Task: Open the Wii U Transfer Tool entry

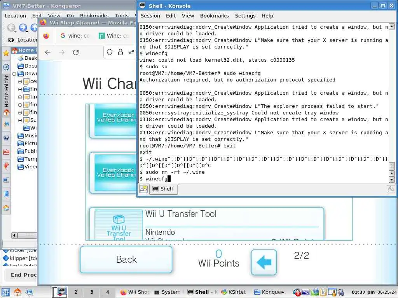Action: [207, 223]
